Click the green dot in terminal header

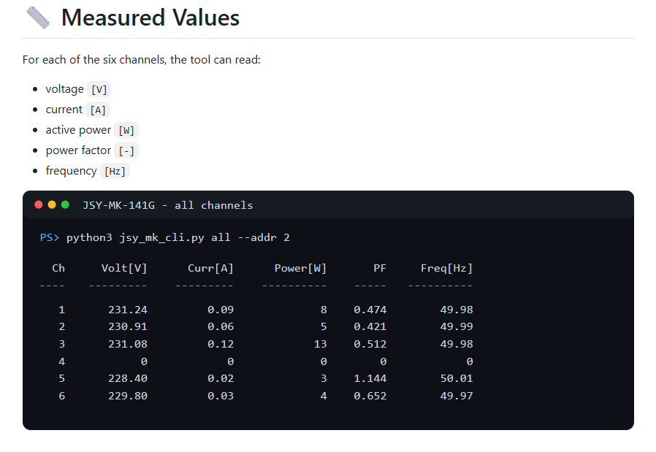coord(65,204)
